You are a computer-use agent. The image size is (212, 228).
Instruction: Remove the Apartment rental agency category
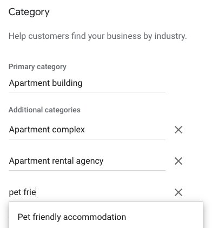coord(178,161)
